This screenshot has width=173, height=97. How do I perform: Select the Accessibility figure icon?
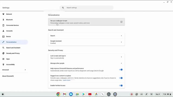tap(3, 64)
